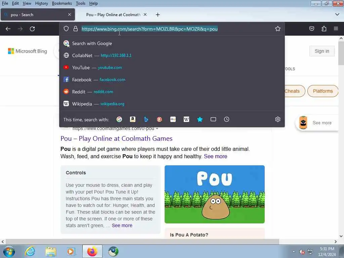Image resolution: width=344 pixels, height=258 pixels.
Task: Switch to the pou - Search tab
Action: point(38,14)
